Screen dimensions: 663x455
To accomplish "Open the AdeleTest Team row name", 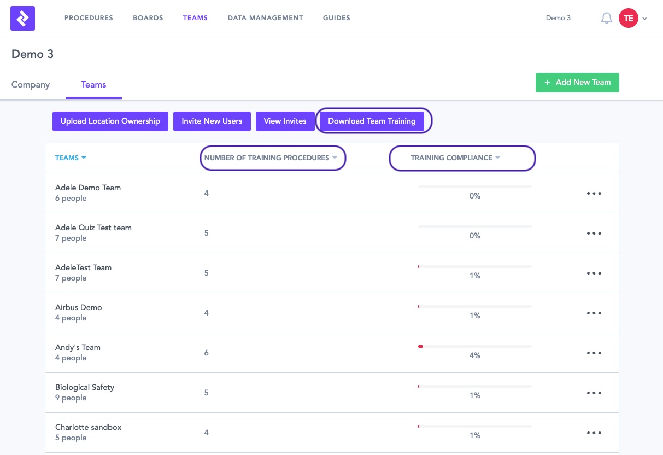I will [x=83, y=267].
